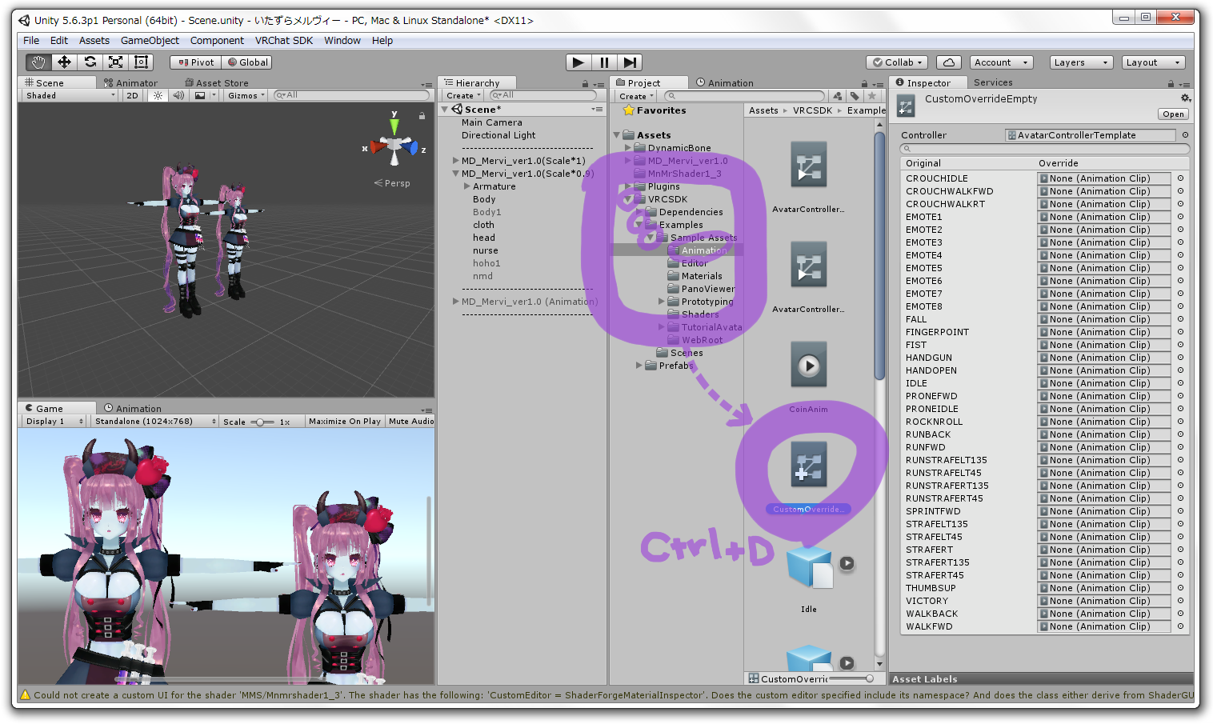Click the Inspector override search field
Image resolution: width=1213 pixels, height=724 pixels.
1045,149
